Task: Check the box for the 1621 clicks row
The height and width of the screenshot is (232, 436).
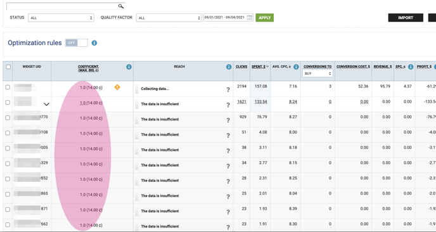Action: coord(8,102)
